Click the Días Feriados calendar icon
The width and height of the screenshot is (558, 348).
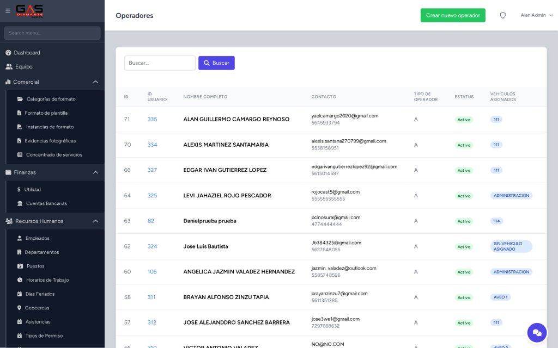pos(19,294)
